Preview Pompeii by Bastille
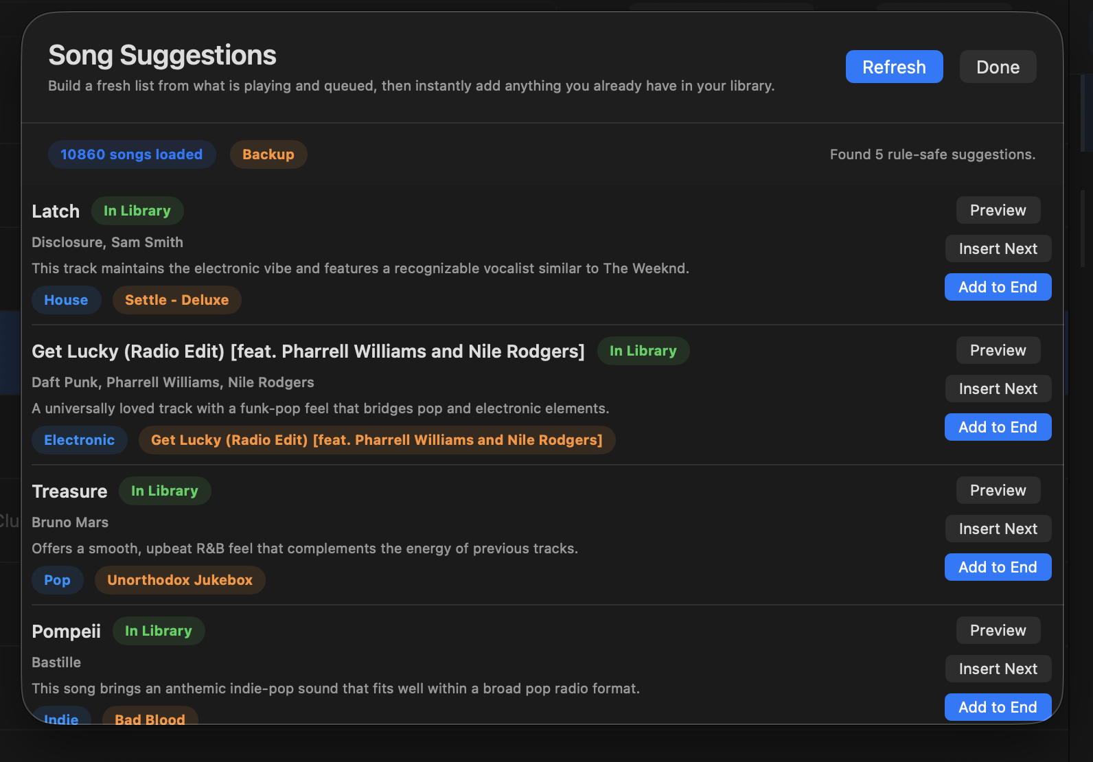This screenshot has width=1093, height=762. [998, 630]
